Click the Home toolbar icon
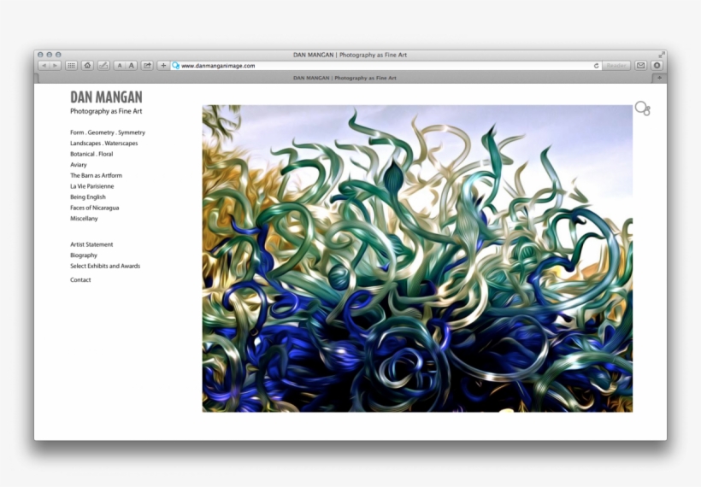 87,66
